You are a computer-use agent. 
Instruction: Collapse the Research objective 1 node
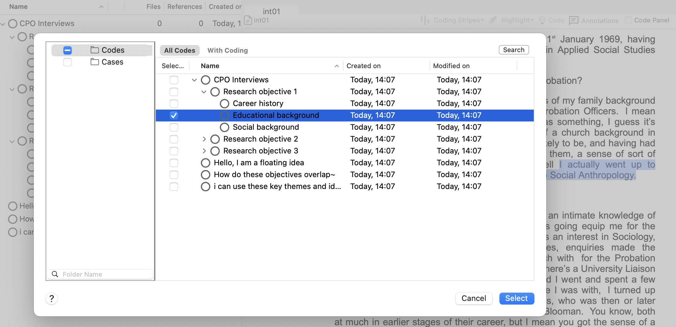tap(204, 92)
